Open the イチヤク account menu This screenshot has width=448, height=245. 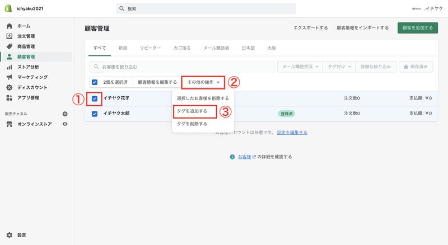[x=427, y=8]
